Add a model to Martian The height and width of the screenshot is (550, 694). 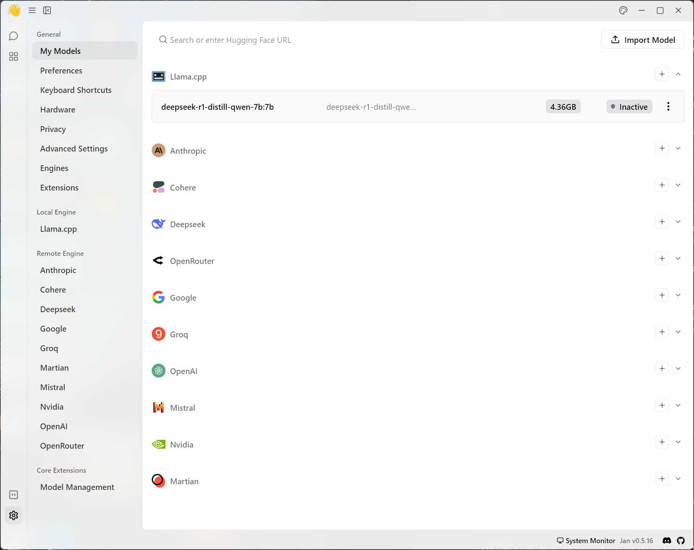tap(662, 478)
